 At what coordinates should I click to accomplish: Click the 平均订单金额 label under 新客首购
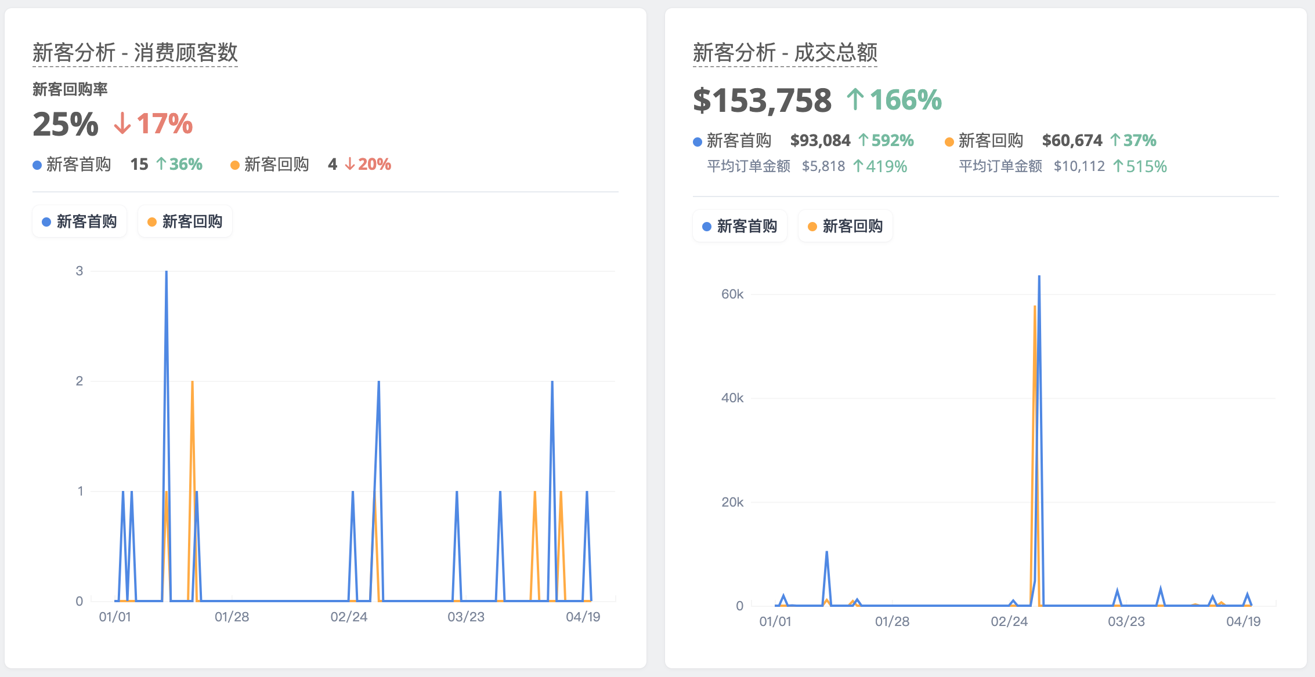(749, 166)
